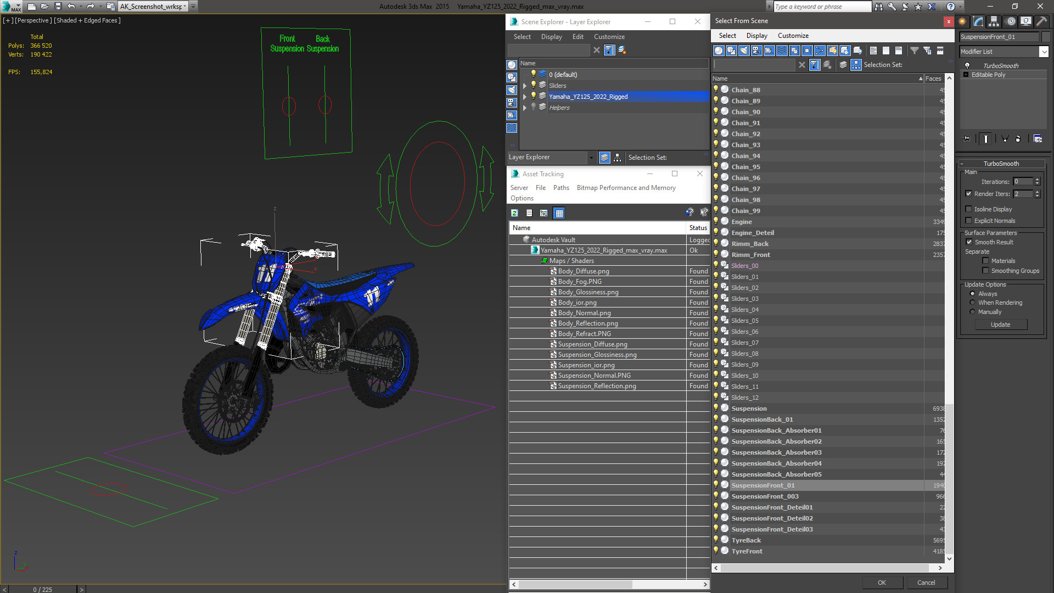Viewport: 1054px width, 593px height.
Task: Open Customize menu in Scene Explorer
Action: pyautogui.click(x=609, y=37)
